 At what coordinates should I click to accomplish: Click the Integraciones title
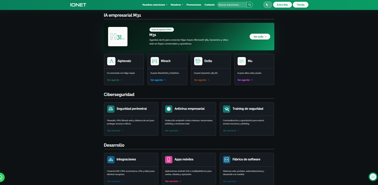[126, 159]
